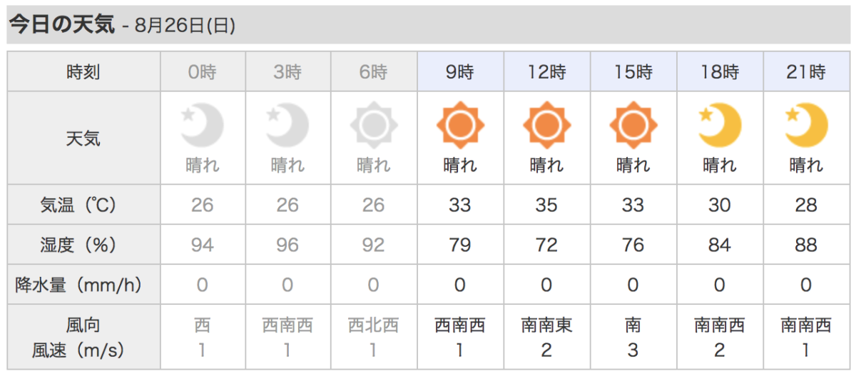This screenshot has height=374, width=856.
Task: Select the 21時 column header
Action: (x=806, y=71)
